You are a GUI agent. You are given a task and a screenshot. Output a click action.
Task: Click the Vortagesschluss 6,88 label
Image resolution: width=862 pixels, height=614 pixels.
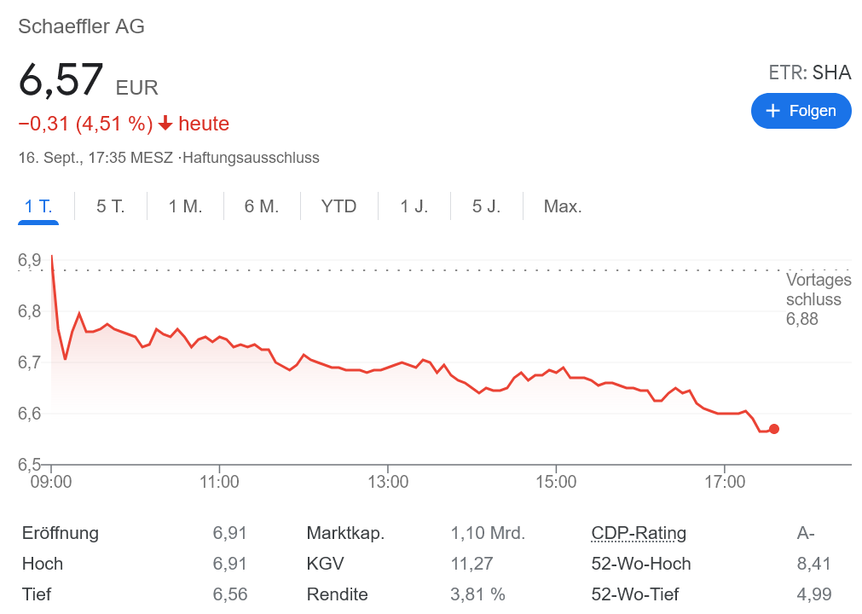pyautogui.click(x=817, y=299)
